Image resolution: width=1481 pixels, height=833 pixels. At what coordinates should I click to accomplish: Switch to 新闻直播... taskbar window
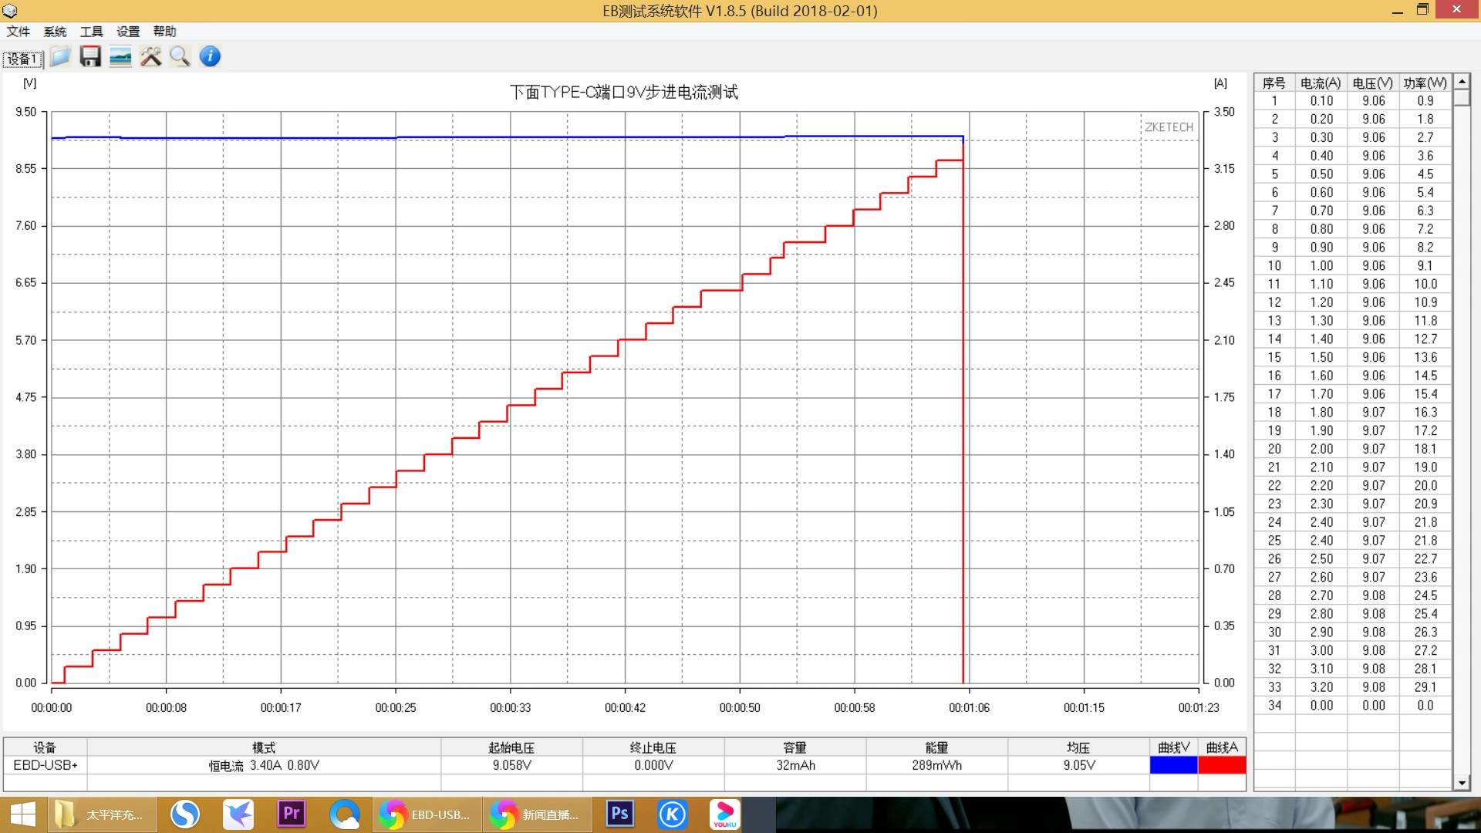[538, 814]
